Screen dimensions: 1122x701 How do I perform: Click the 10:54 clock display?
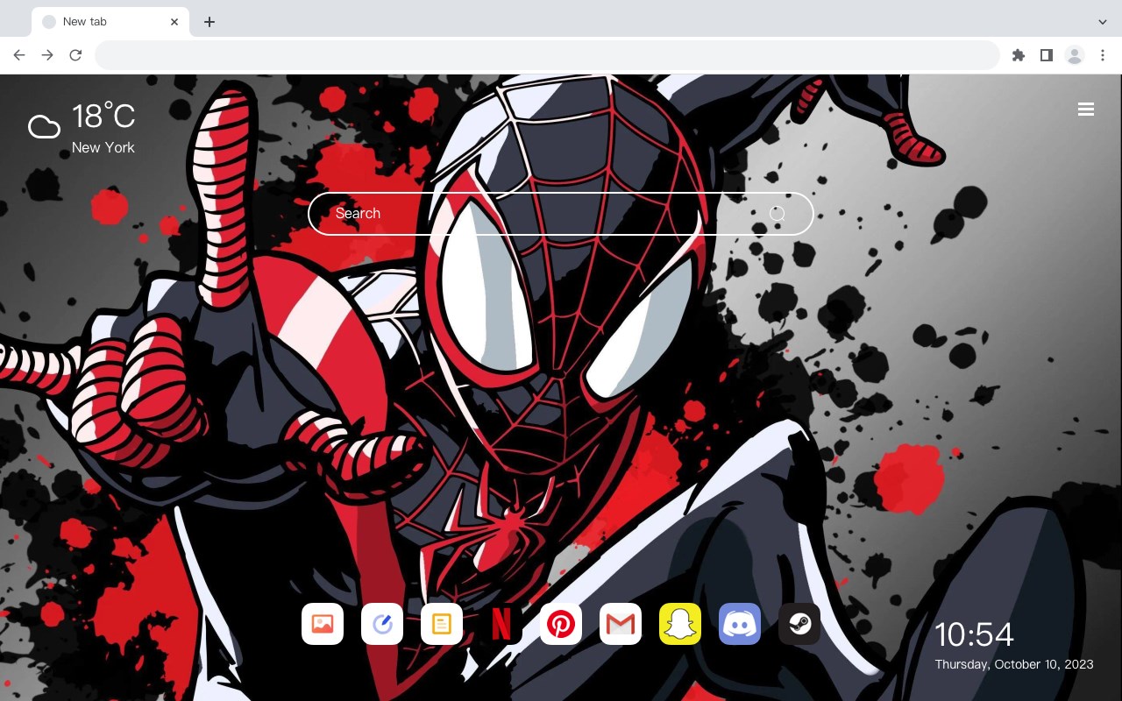click(974, 634)
